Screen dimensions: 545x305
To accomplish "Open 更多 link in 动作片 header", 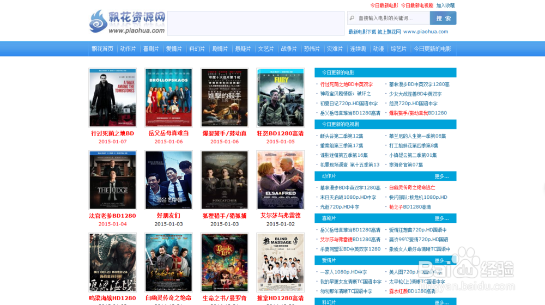I will click(441, 176).
